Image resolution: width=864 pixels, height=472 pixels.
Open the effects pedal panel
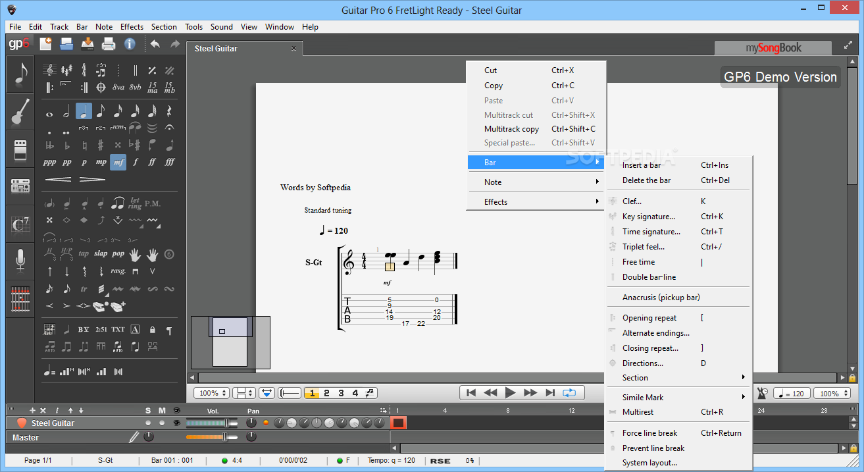coord(20,149)
